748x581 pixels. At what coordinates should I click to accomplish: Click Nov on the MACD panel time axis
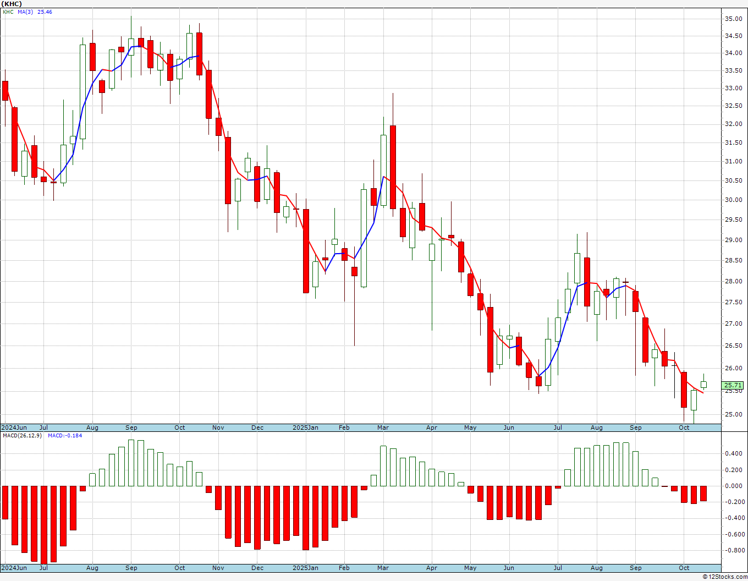point(218,568)
